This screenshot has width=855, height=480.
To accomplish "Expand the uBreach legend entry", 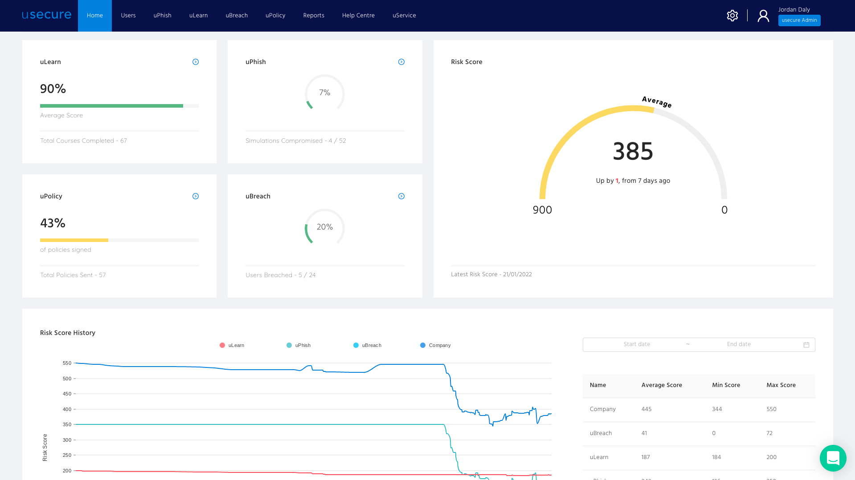I will pos(367,345).
